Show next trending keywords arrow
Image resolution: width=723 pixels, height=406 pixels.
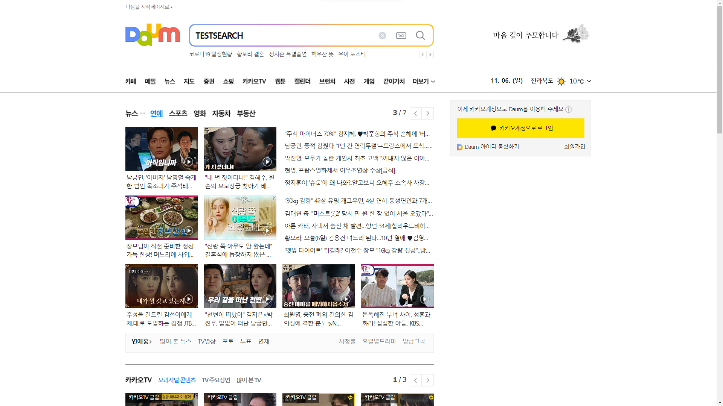click(x=430, y=55)
